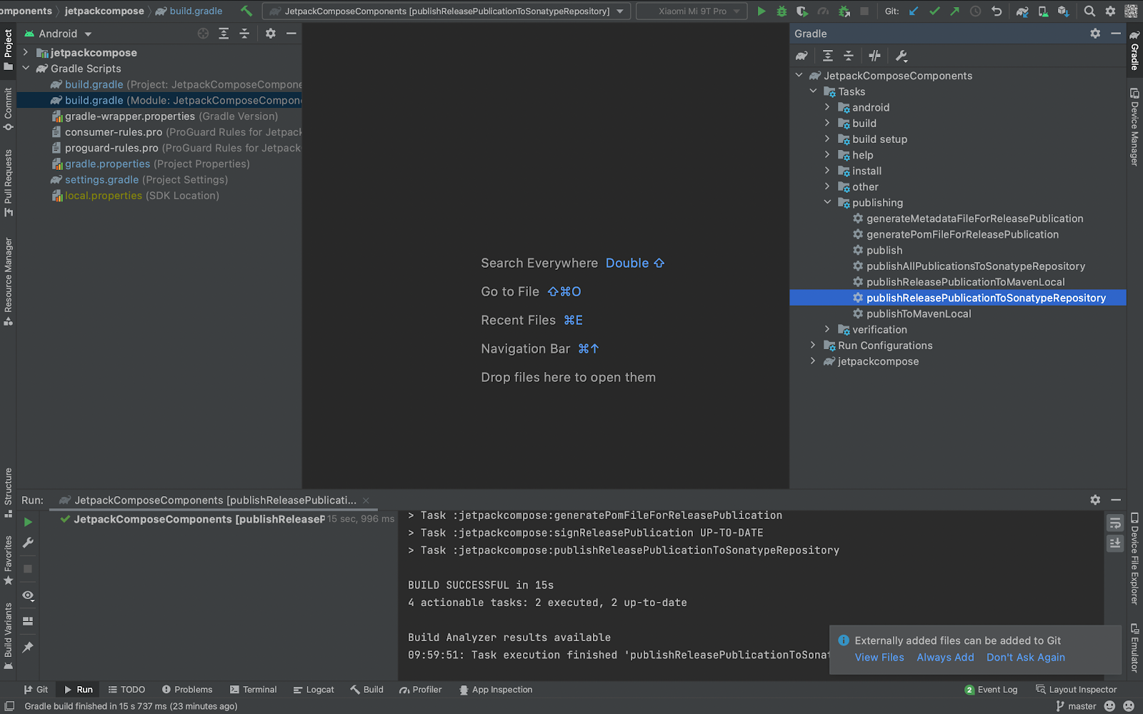Commit changes with the green Git checkmark
Image resolution: width=1143 pixels, height=714 pixels.
pyautogui.click(x=934, y=11)
